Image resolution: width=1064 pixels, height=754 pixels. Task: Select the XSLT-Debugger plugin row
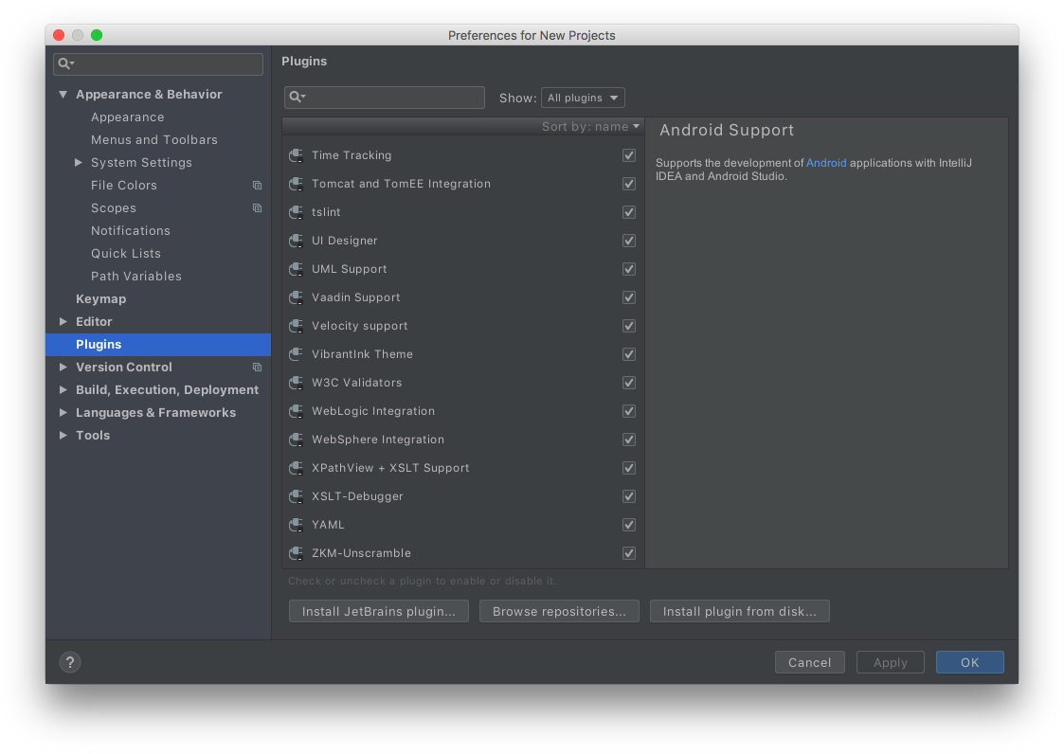tap(462, 496)
